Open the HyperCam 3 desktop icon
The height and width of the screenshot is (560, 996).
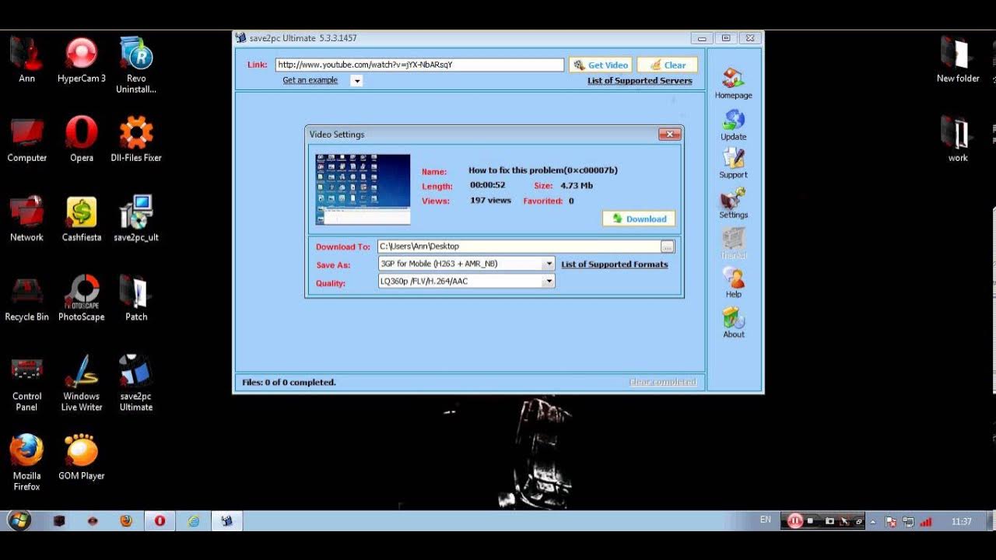click(81, 60)
